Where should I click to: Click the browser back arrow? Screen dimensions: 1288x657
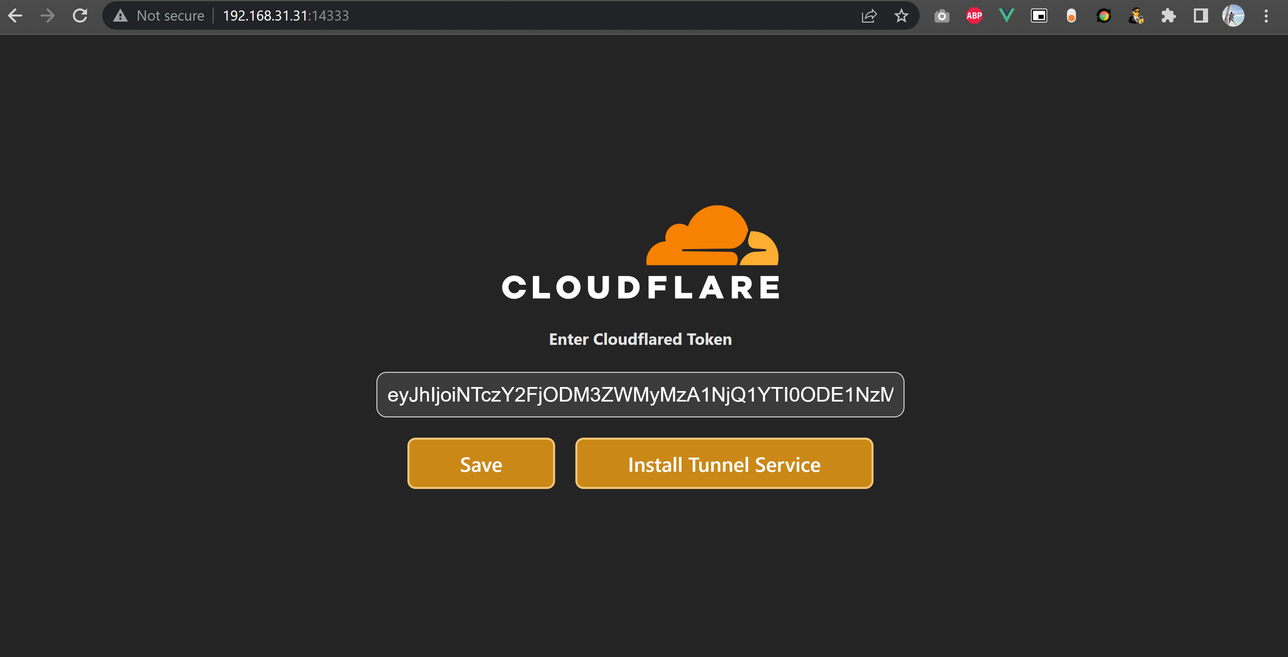(16, 16)
